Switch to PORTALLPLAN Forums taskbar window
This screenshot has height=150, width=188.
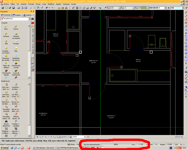coord(68,148)
